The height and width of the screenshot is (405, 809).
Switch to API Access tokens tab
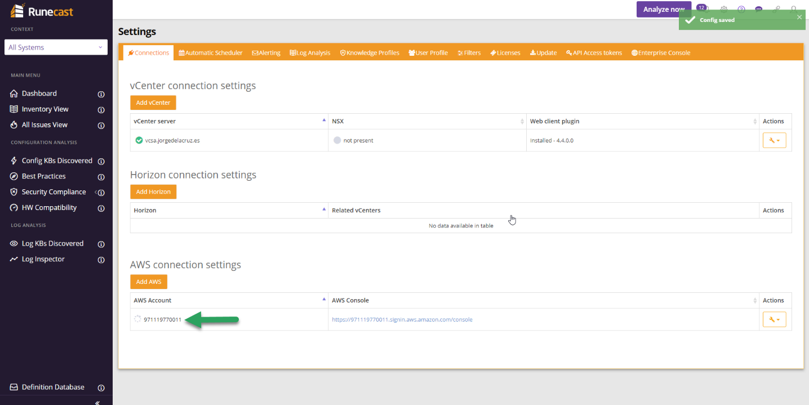click(x=594, y=53)
